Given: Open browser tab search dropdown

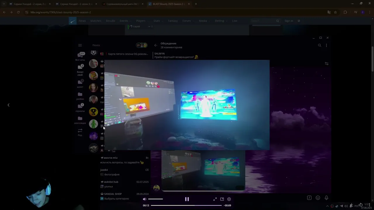Looking at the screenshot, I should pos(4,4).
